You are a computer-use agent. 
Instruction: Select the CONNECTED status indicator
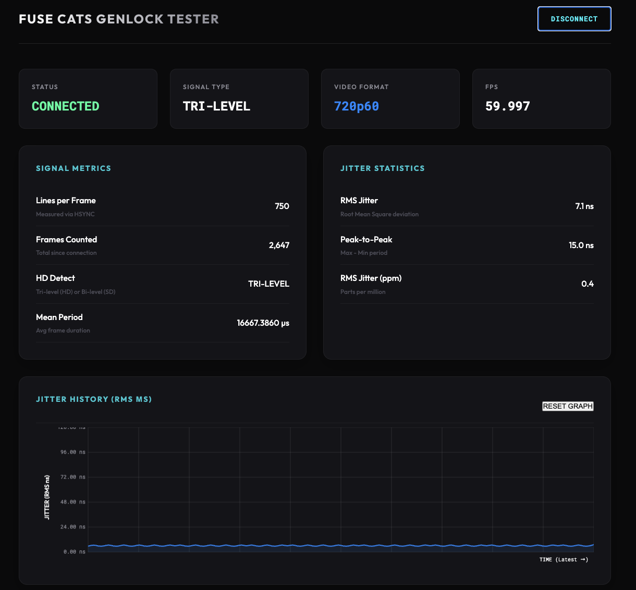tap(65, 106)
